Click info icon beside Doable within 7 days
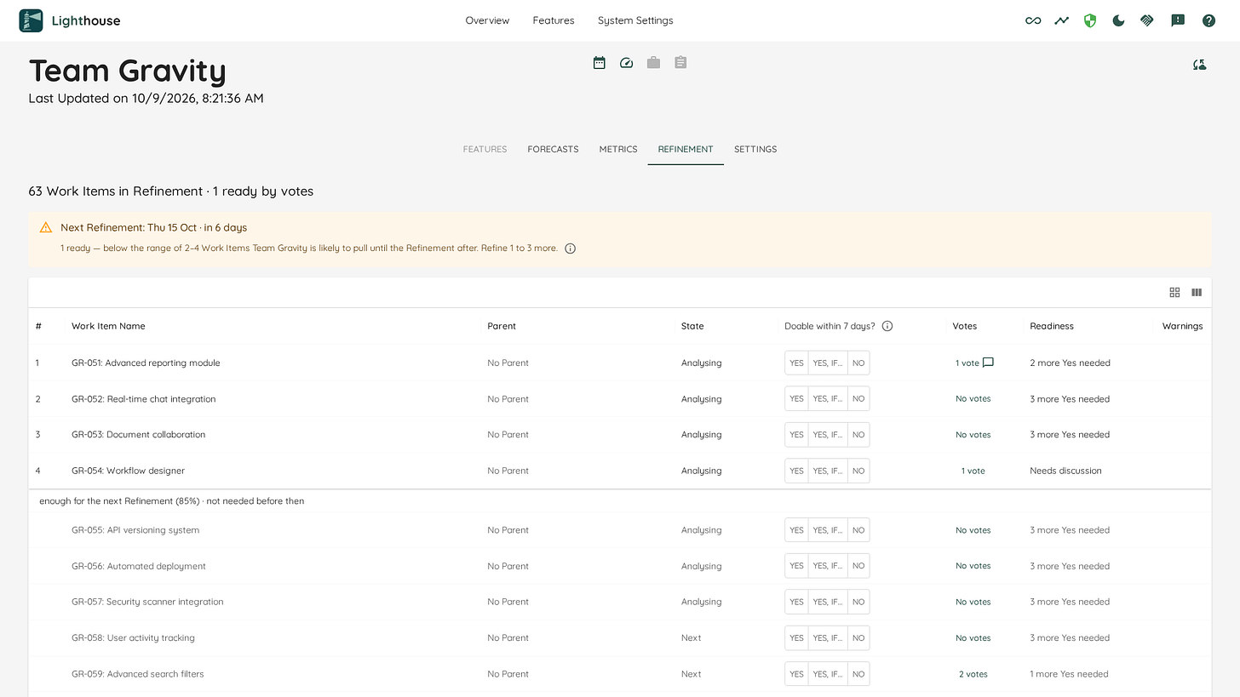Viewport: 1240px width, 697px height. click(x=887, y=326)
